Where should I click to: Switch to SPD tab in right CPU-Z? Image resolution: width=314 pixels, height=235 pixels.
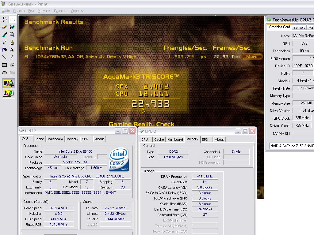pos(205,140)
